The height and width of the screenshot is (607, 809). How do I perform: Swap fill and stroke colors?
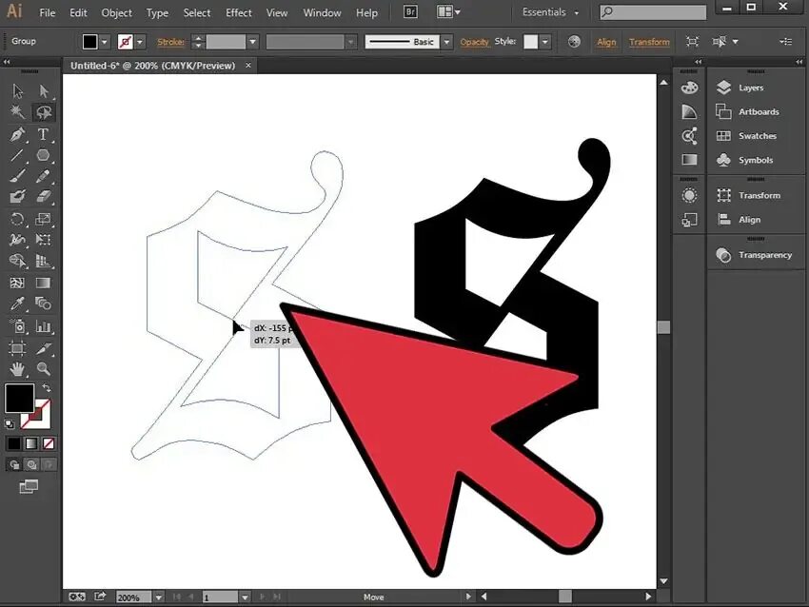[x=47, y=387]
